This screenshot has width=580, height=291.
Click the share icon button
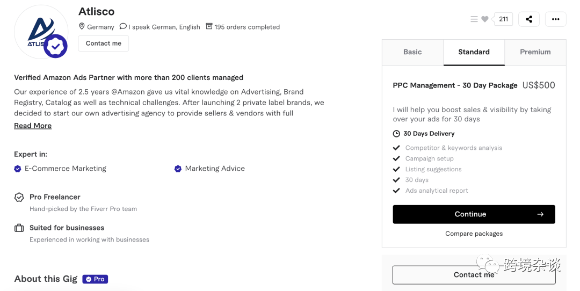tap(529, 19)
